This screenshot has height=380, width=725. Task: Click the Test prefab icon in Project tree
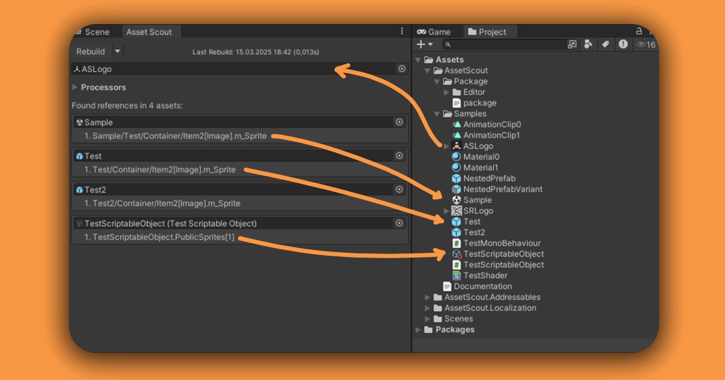[457, 222]
